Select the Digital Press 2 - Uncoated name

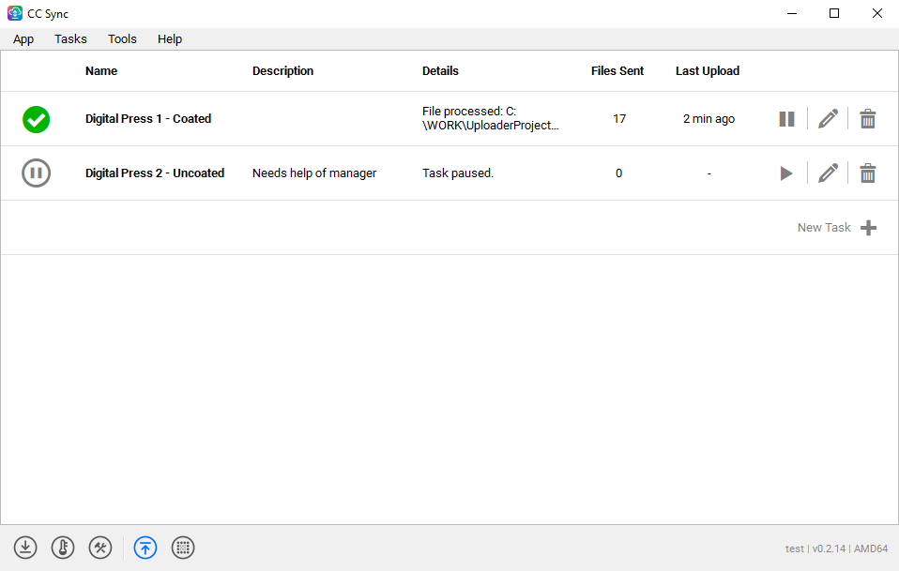[155, 173]
